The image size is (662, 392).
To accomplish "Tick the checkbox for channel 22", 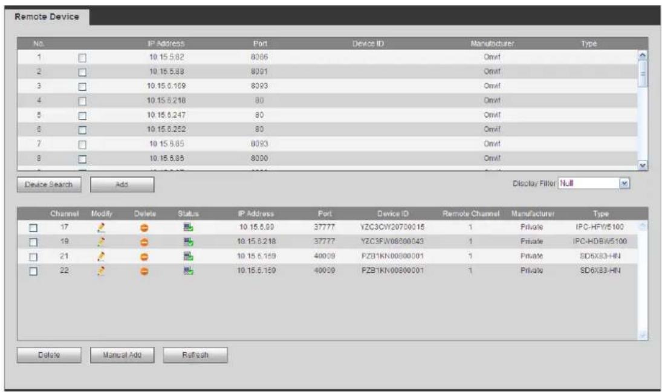I will click(33, 271).
